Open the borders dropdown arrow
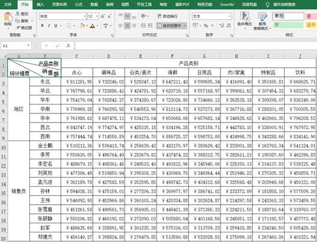Screen dimensions: 317x242 click(x=74, y=26)
